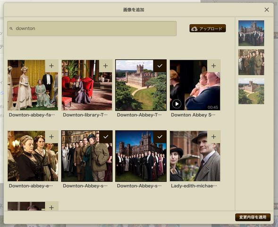Viewport: 278px width, 227px height.
Task: Click the search magnifier icon
Action: tap(11, 28)
